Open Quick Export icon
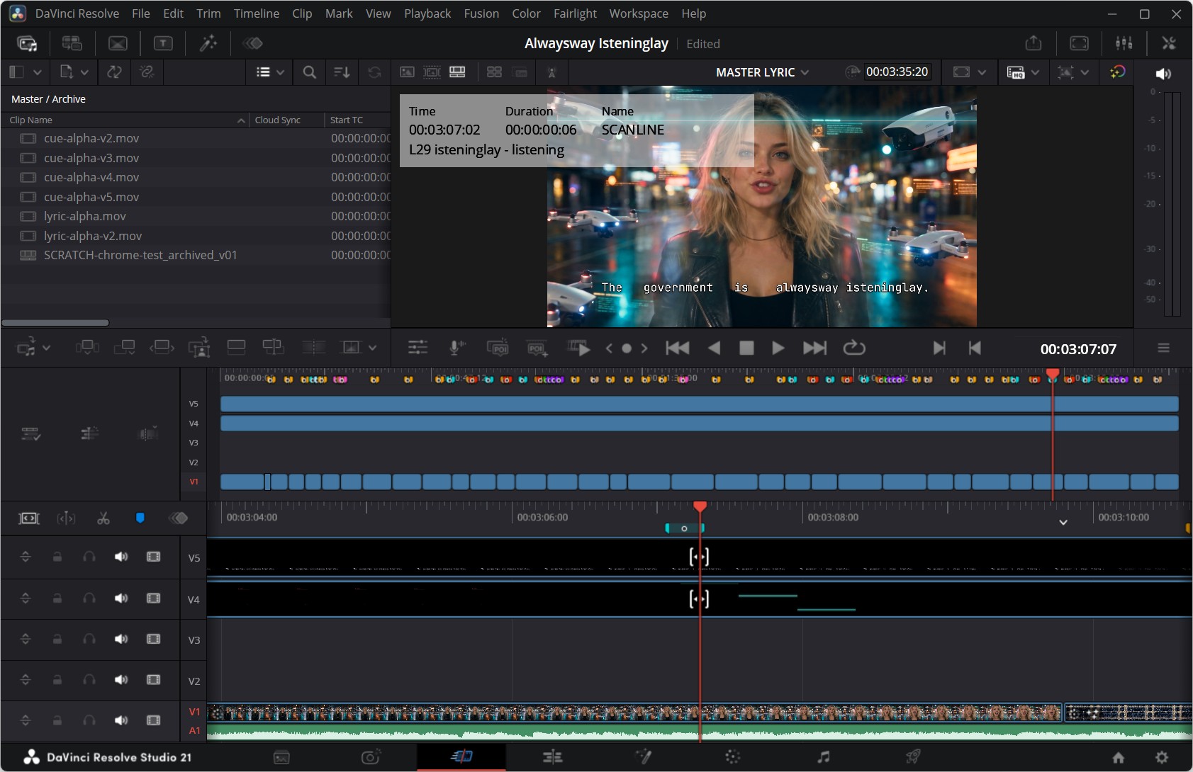 [1034, 43]
